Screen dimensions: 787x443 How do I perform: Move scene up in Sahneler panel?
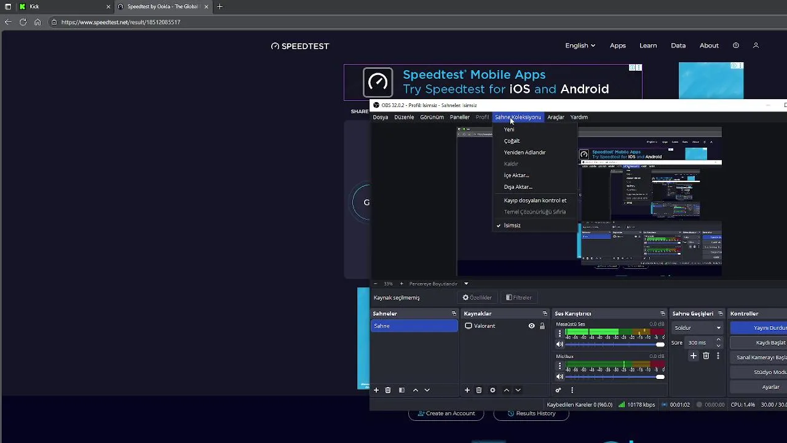point(416,390)
